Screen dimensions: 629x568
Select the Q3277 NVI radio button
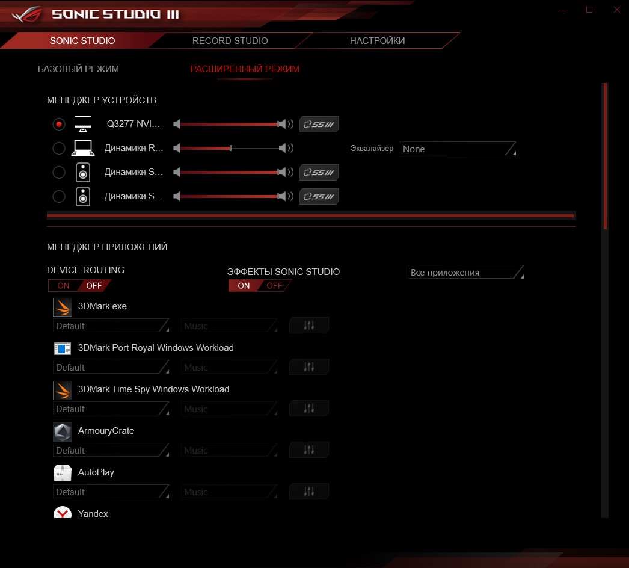click(59, 124)
